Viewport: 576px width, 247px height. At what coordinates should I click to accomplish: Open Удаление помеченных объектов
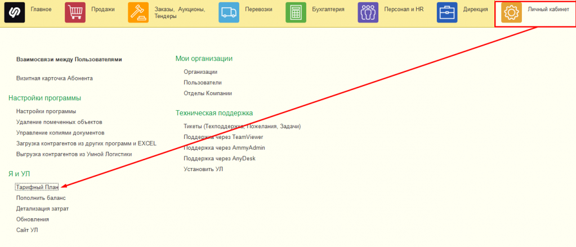[x=59, y=122]
